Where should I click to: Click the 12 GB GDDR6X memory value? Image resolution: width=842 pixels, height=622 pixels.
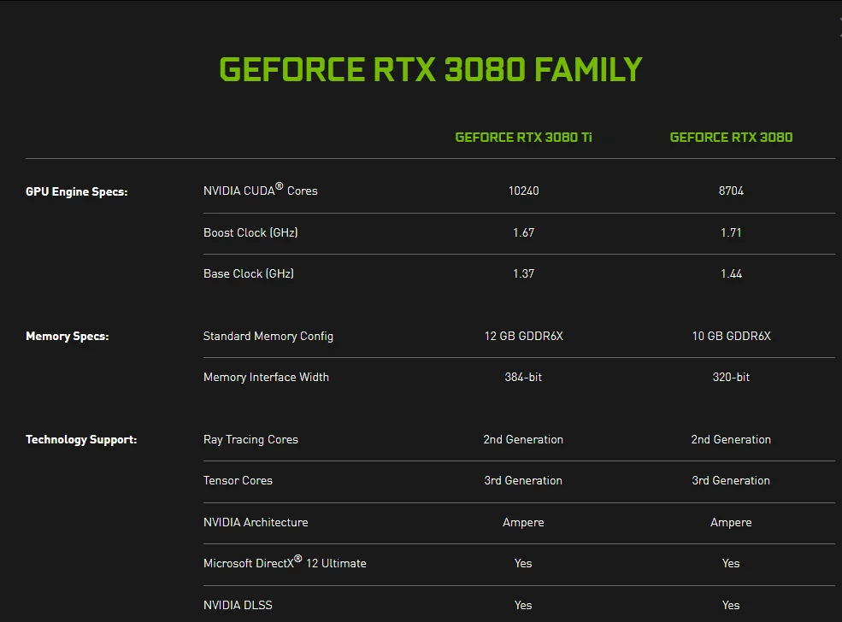click(523, 336)
